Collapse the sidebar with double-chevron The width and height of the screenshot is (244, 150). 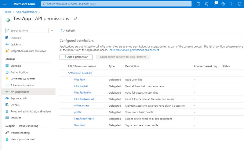click(52, 30)
